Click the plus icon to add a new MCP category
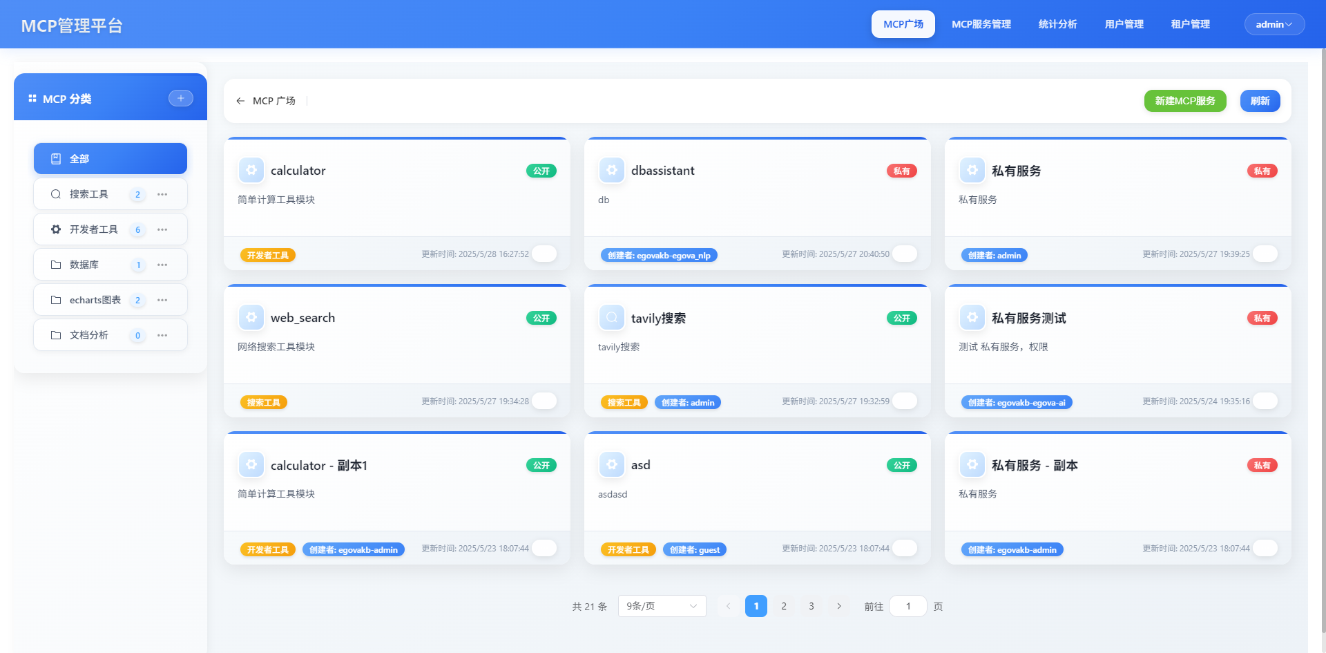 pos(181,97)
